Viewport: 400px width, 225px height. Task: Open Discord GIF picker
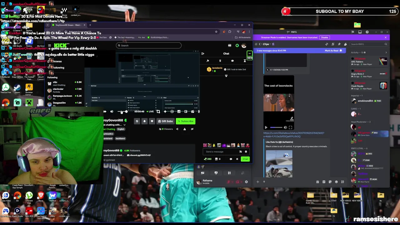324,182
